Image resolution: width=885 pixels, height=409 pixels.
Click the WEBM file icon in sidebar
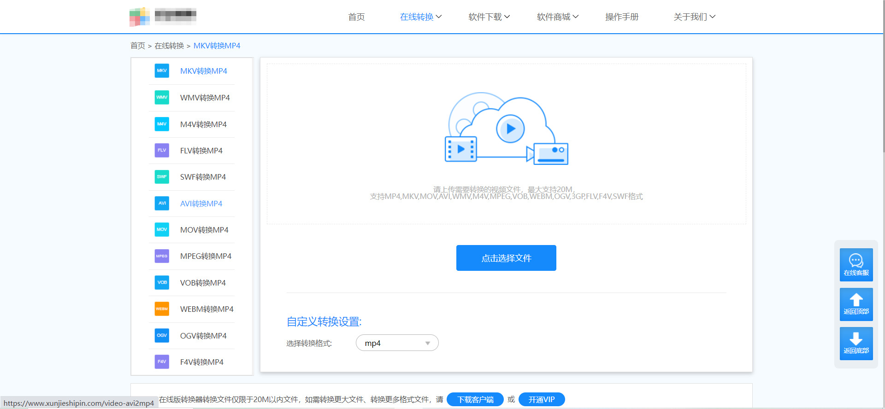pyautogui.click(x=162, y=309)
